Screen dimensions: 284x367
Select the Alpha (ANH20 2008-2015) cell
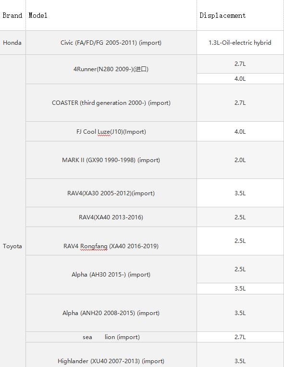coord(111,313)
